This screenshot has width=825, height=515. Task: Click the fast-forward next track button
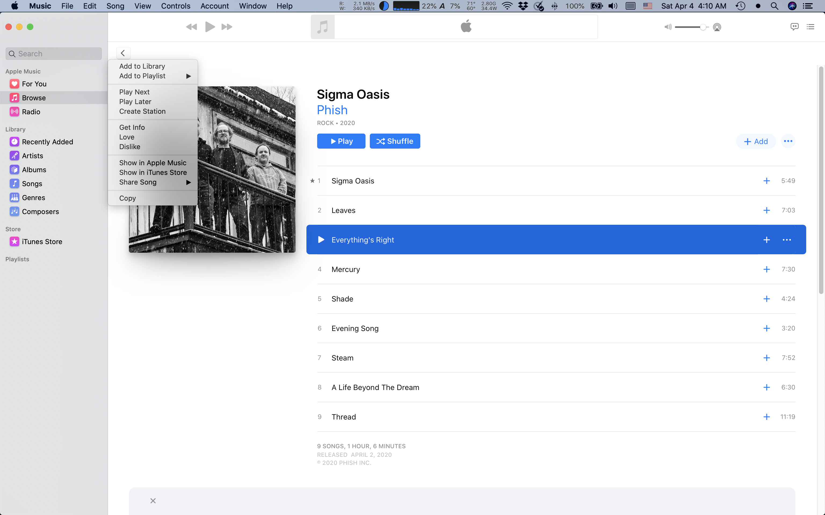(227, 27)
